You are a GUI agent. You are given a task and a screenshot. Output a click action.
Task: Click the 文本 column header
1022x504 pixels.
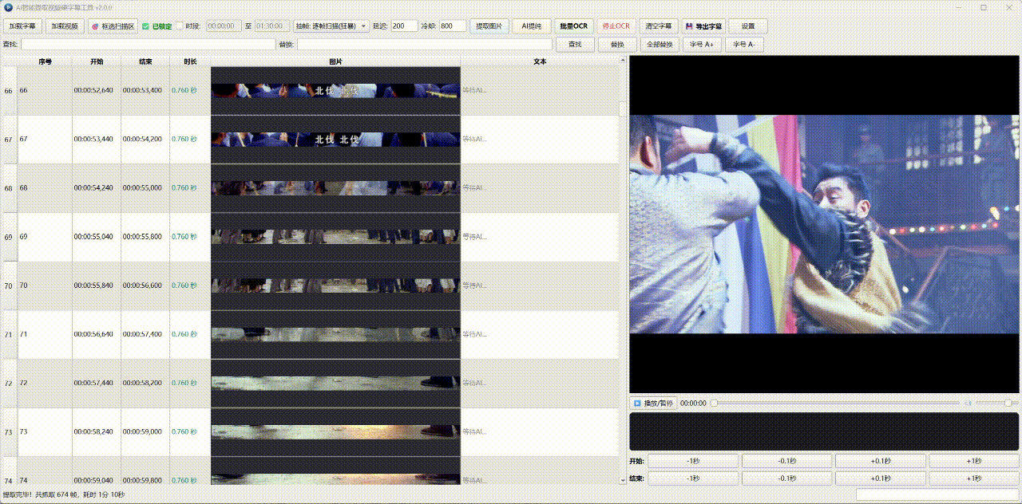[x=540, y=61]
